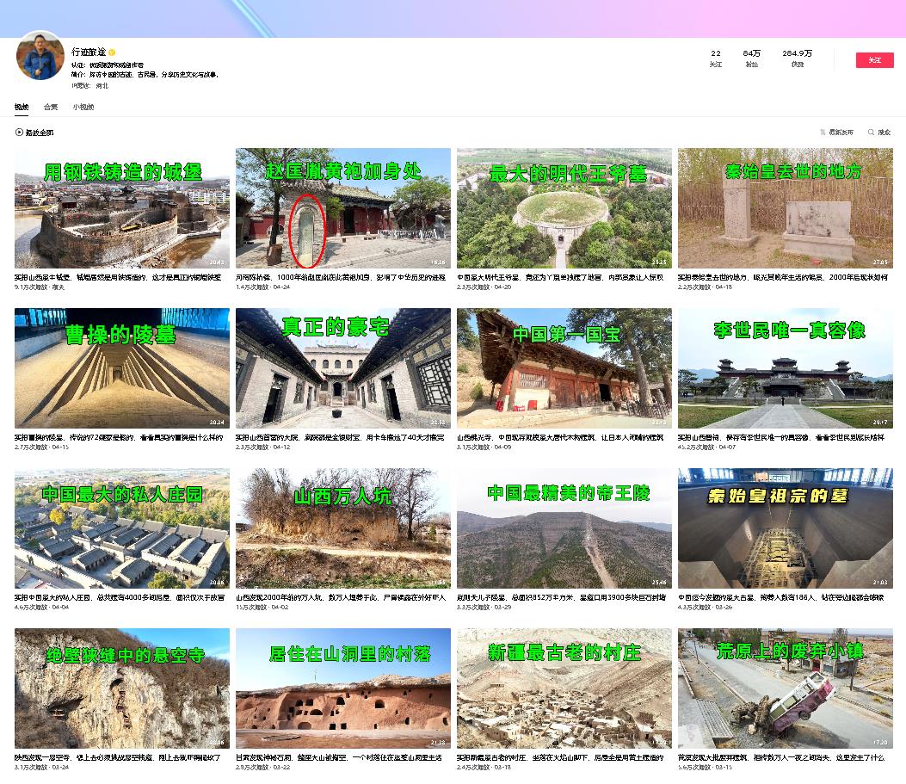906x784 pixels.
Task: View the 84万 followers count
Action: (x=751, y=58)
